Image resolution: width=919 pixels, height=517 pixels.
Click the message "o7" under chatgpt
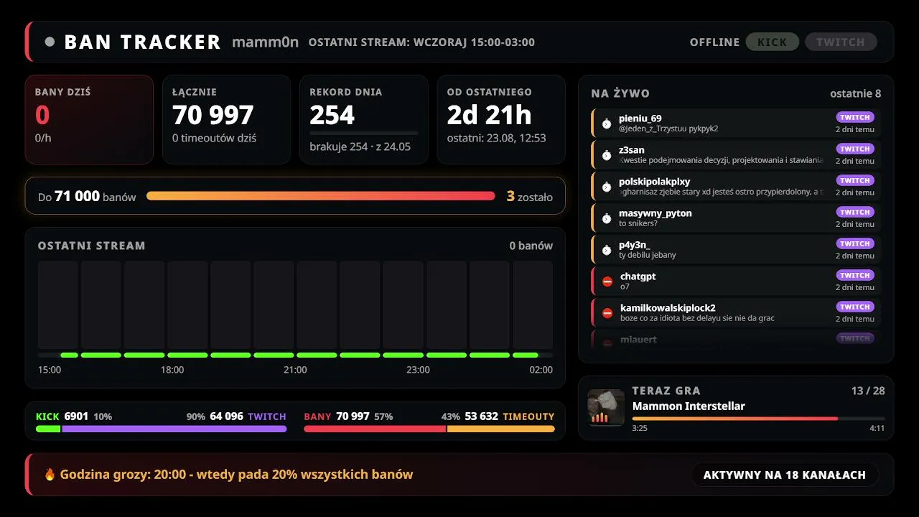[625, 287]
